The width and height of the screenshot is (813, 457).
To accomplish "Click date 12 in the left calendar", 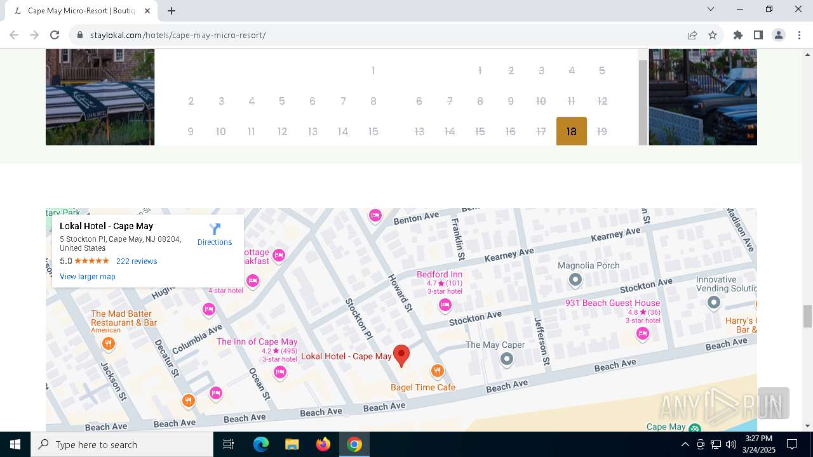I will 282,131.
